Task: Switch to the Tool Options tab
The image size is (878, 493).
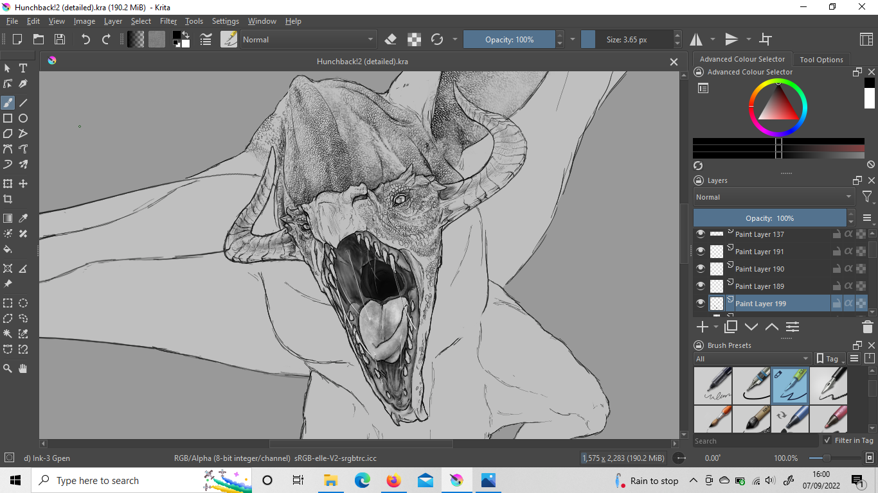Action: [821, 60]
